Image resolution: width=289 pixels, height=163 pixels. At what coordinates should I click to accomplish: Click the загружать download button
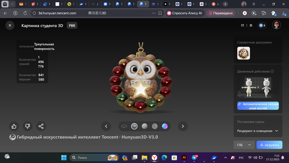pos(269,145)
